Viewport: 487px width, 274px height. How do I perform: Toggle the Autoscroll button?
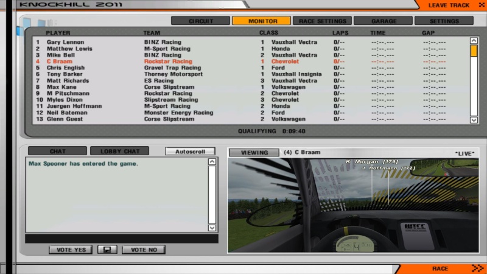pos(190,151)
